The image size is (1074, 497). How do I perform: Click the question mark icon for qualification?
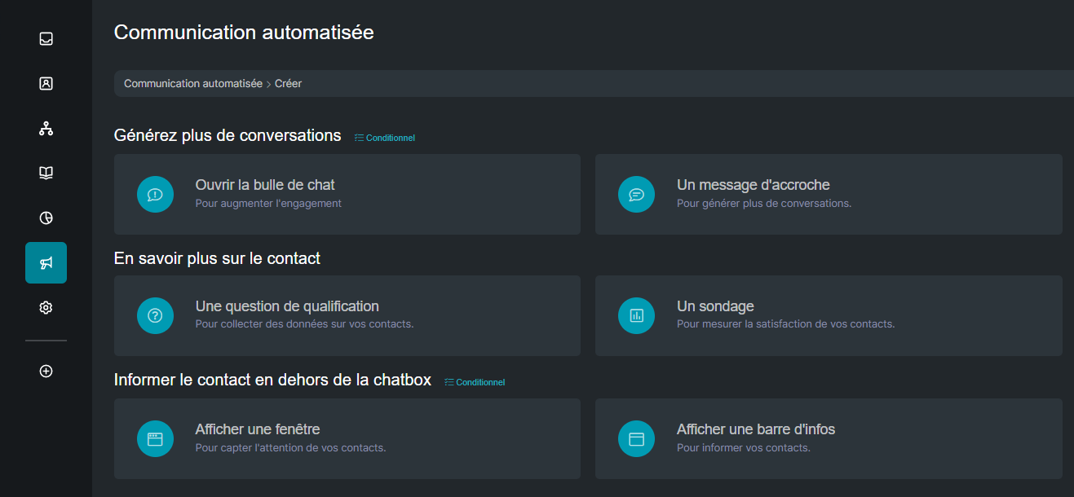pyautogui.click(x=155, y=316)
